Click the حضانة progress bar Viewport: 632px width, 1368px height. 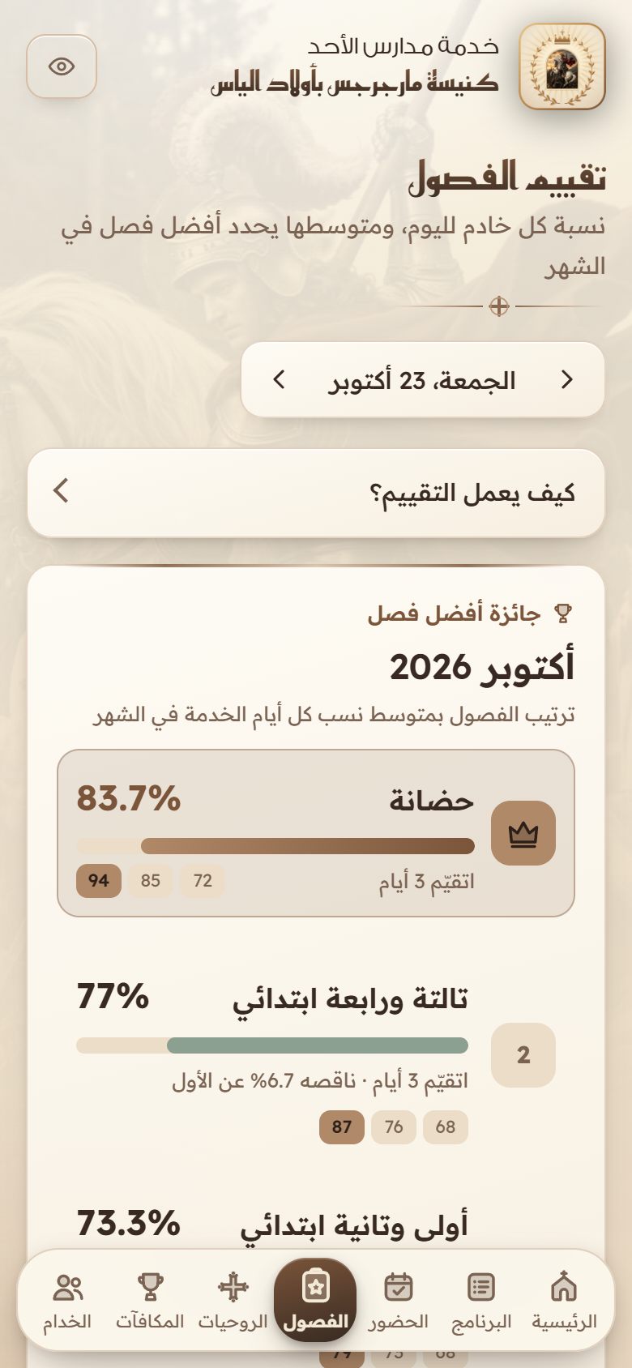[x=275, y=846]
